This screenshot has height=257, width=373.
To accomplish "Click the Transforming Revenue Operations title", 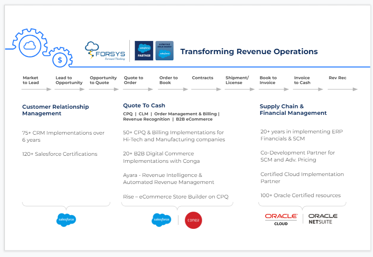I will tap(249, 51).
